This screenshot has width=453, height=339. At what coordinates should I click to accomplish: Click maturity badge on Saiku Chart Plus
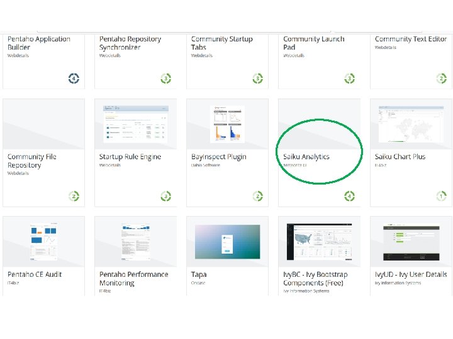point(442,196)
